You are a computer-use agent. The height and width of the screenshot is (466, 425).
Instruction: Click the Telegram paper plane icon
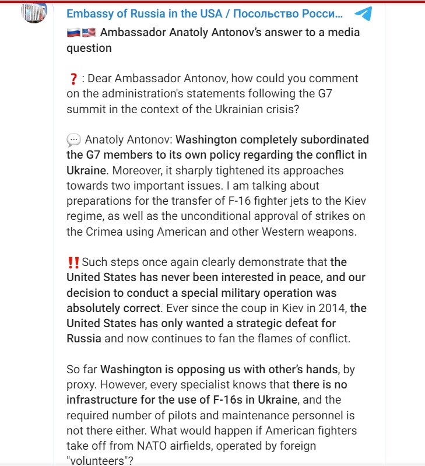[x=363, y=14]
